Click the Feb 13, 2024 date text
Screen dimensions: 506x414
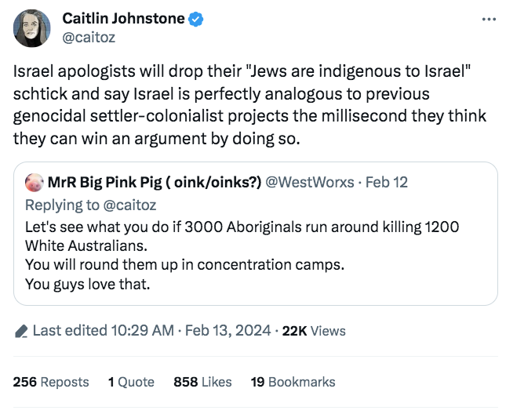[x=228, y=331]
